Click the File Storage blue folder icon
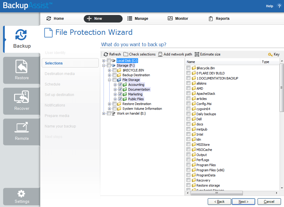Screen dimensions: 284x207 coord(119,80)
